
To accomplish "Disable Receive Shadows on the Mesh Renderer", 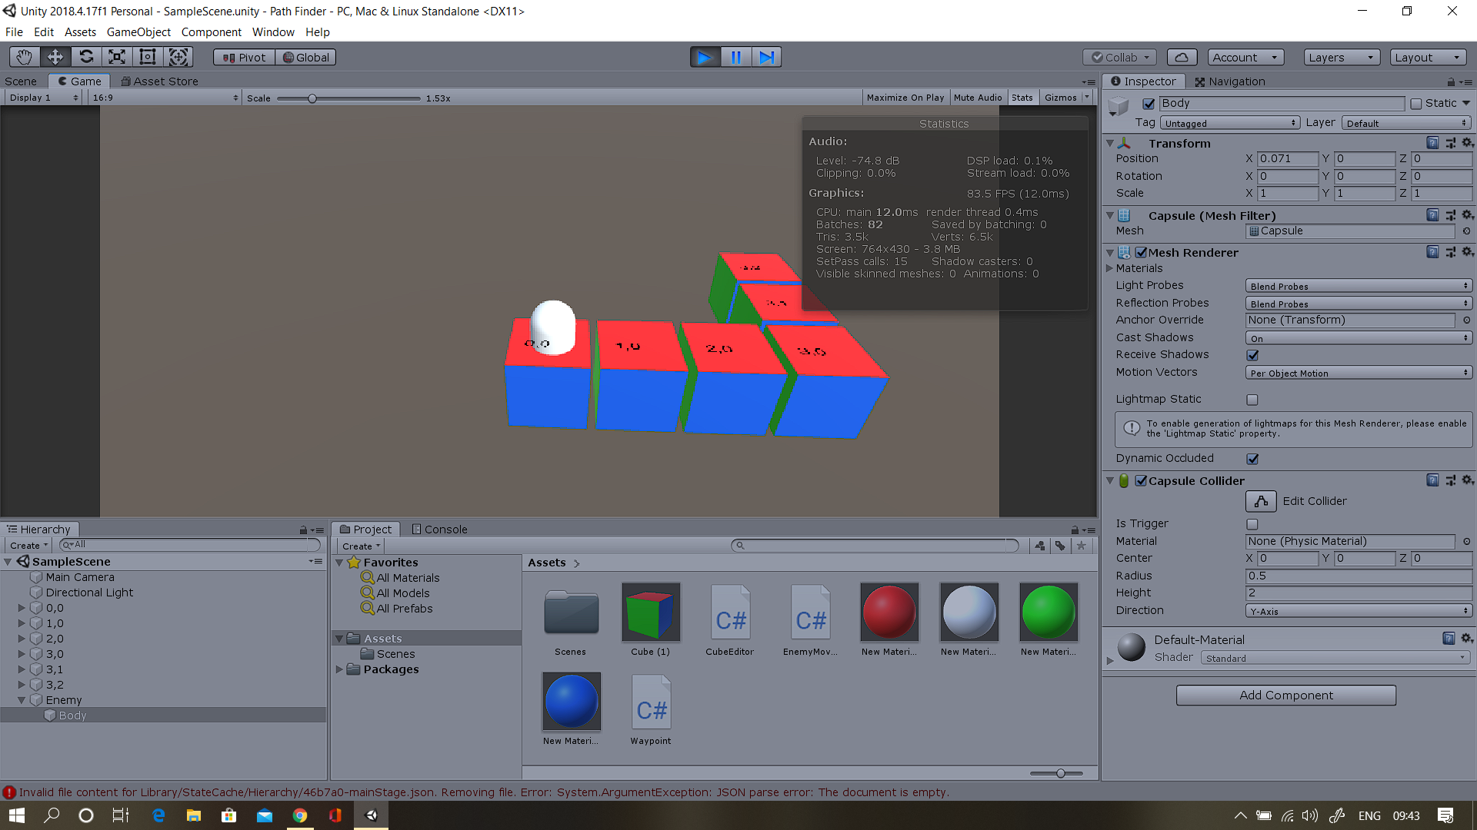I will [1252, 354].
